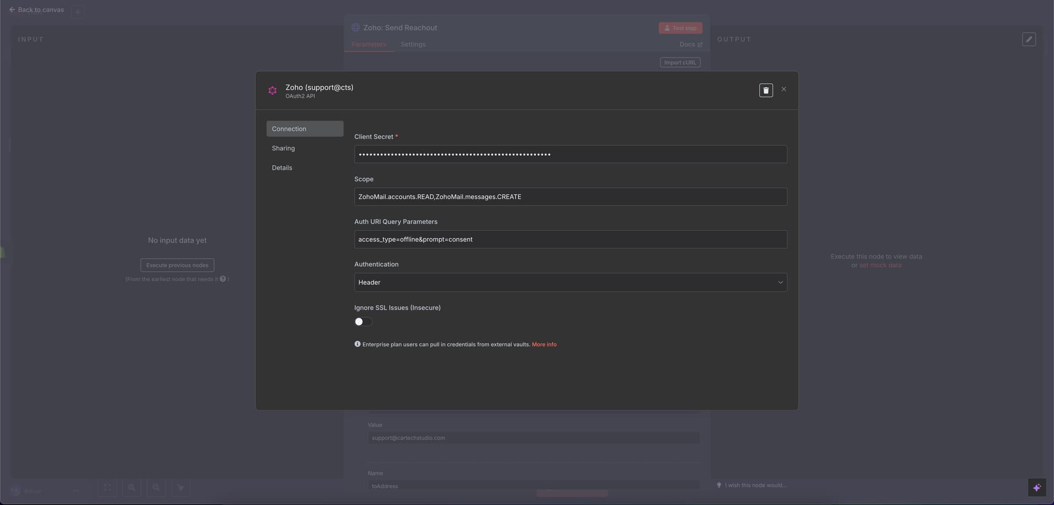This screenshot has height=505, width=1054.
Task: Open the Connection section
Action: pyautogui.click(x=305, y=129)
